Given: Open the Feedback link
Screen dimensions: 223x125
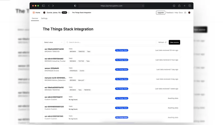Looking at the screenshot, I should 170,13.
